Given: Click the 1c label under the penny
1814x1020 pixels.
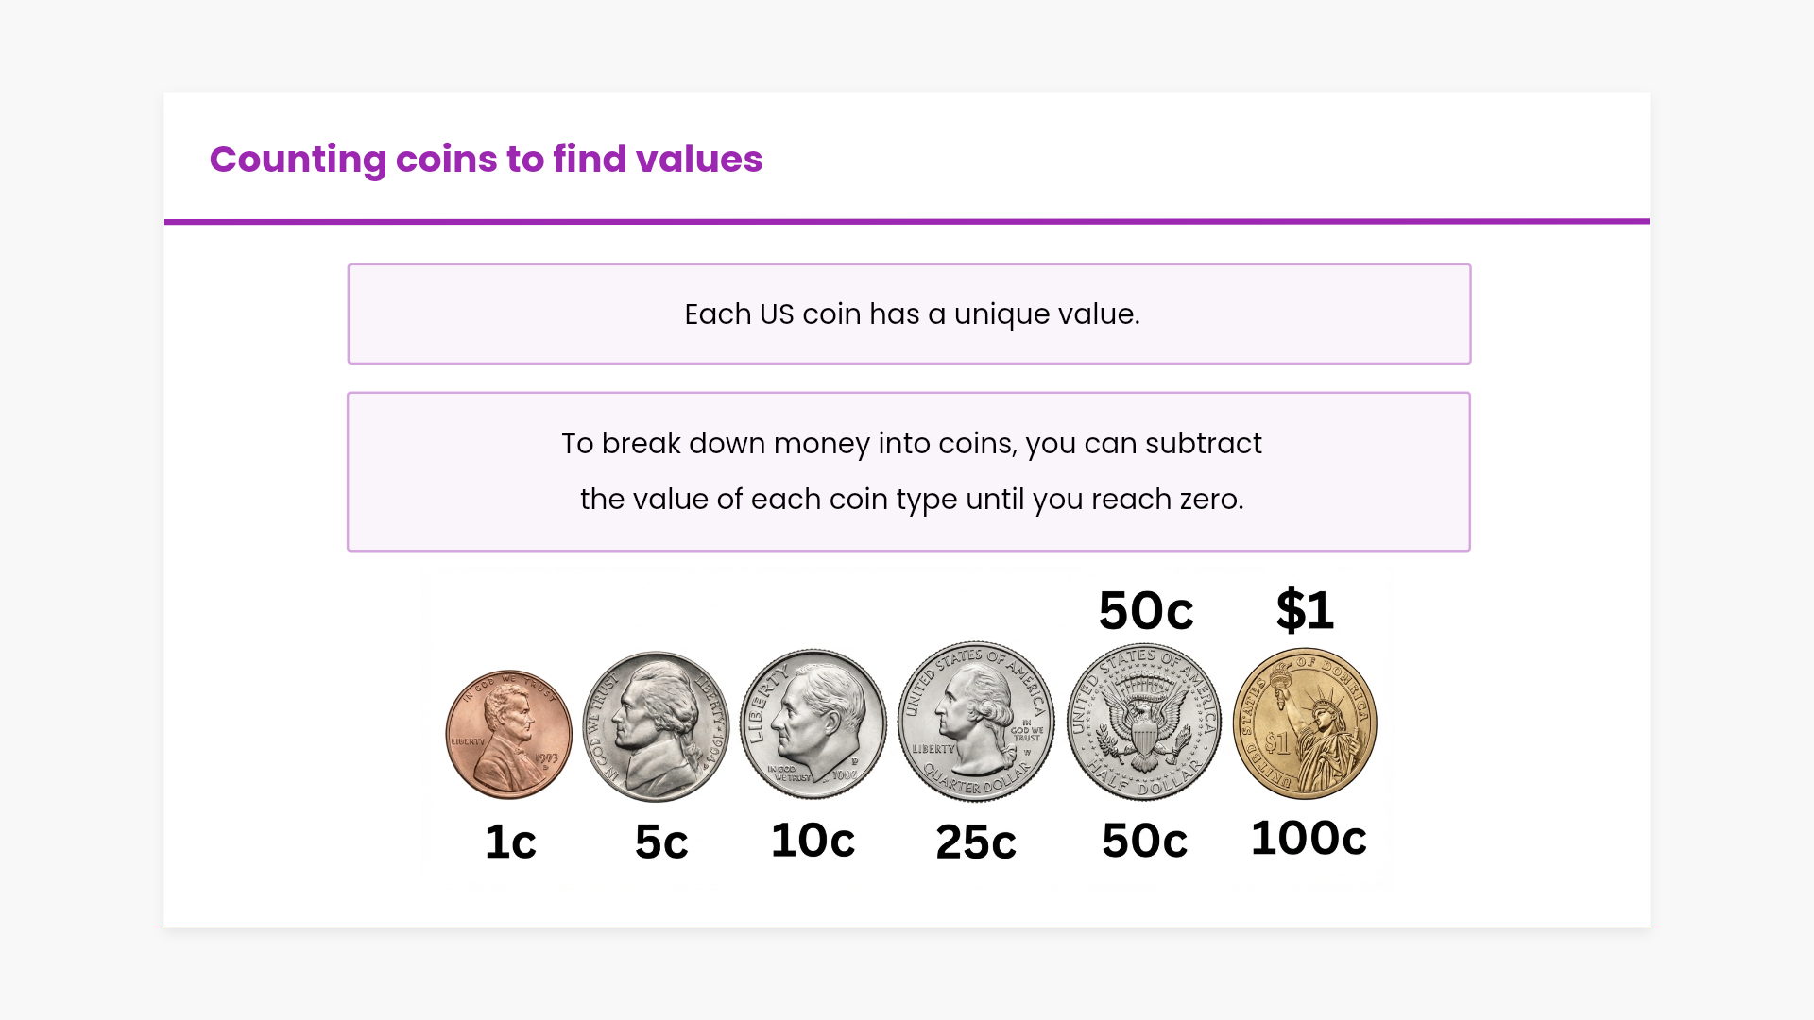Looking at the screenshot, I should coord(510,841).
